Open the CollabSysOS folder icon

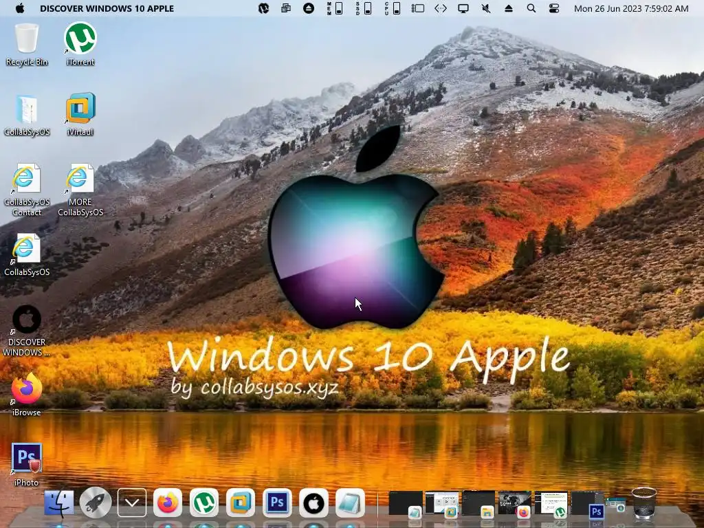pos(27,115)
